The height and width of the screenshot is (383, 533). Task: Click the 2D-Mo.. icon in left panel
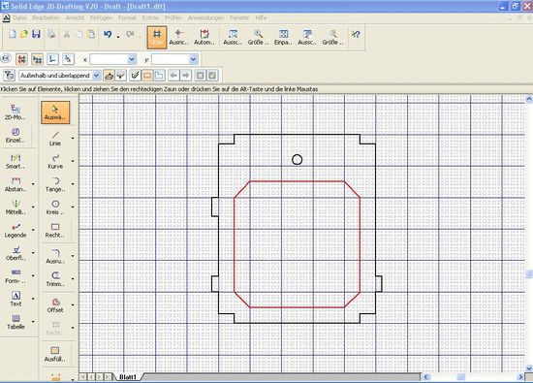click(x=15, y=112)
